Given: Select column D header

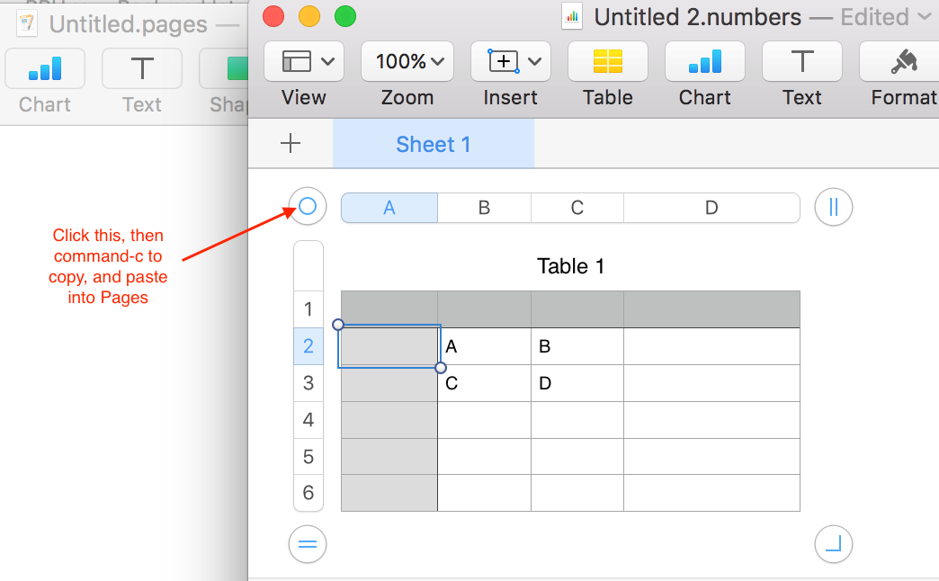Looking at the screenshot, I should tap(711, 208).
